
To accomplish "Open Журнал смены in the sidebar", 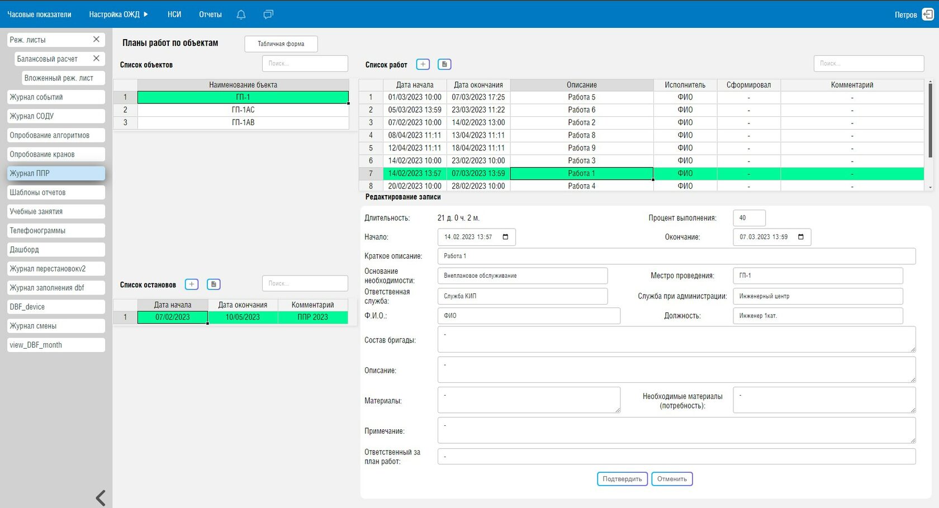I will click(x=56, y=325).
